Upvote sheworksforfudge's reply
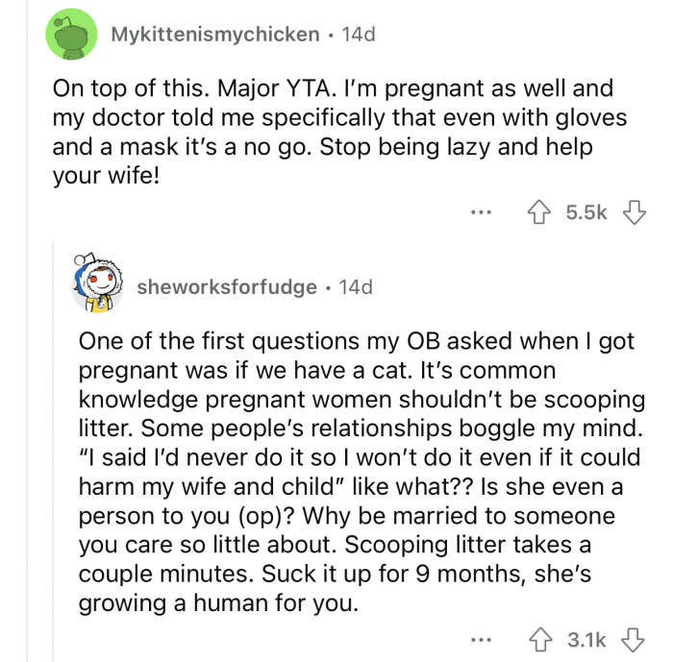Screen dimensions: 673x662 (540, 640)
